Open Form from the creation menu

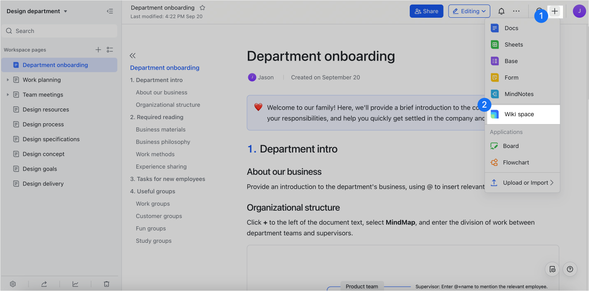(x=511, y=77)
